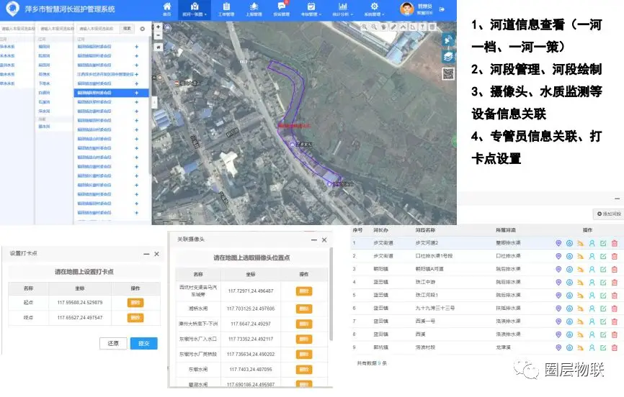Select the angle area measure tool
Viewport: 624px width, 397px height.
[413, 27]
